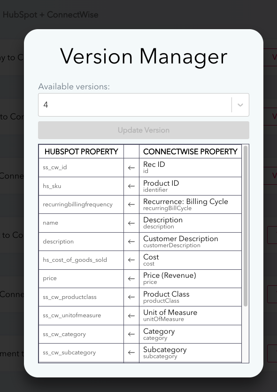Select the ss_cw_subcategory cell

pos(81,353)
